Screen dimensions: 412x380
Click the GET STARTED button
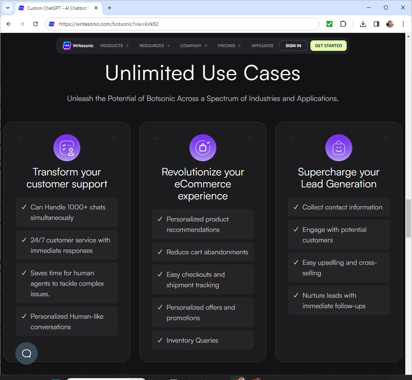tap(328, 46)
